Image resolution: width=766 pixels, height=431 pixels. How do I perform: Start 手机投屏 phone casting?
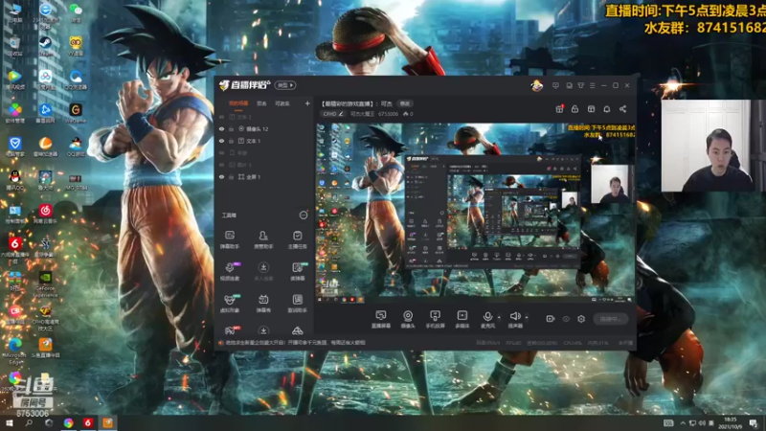click(x=435, y=319)
